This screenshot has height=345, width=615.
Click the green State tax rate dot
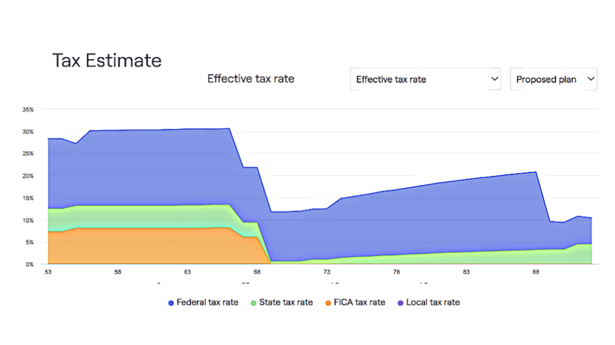(253, 303)
